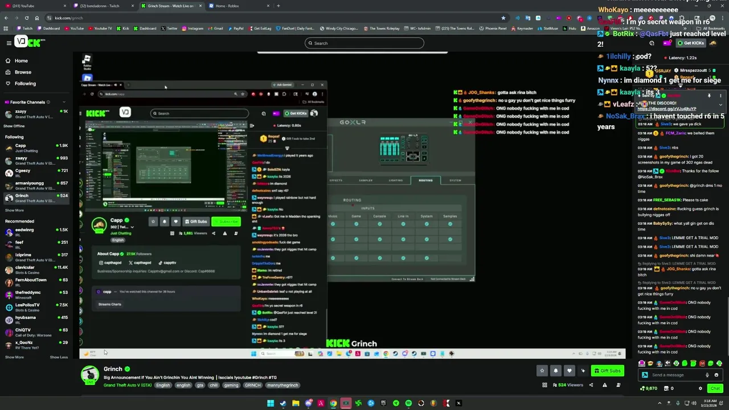The height and width of the screenshot is (410, 729).
Task: Open LosPollosTV in Recommended list
Action: point(35,307)
